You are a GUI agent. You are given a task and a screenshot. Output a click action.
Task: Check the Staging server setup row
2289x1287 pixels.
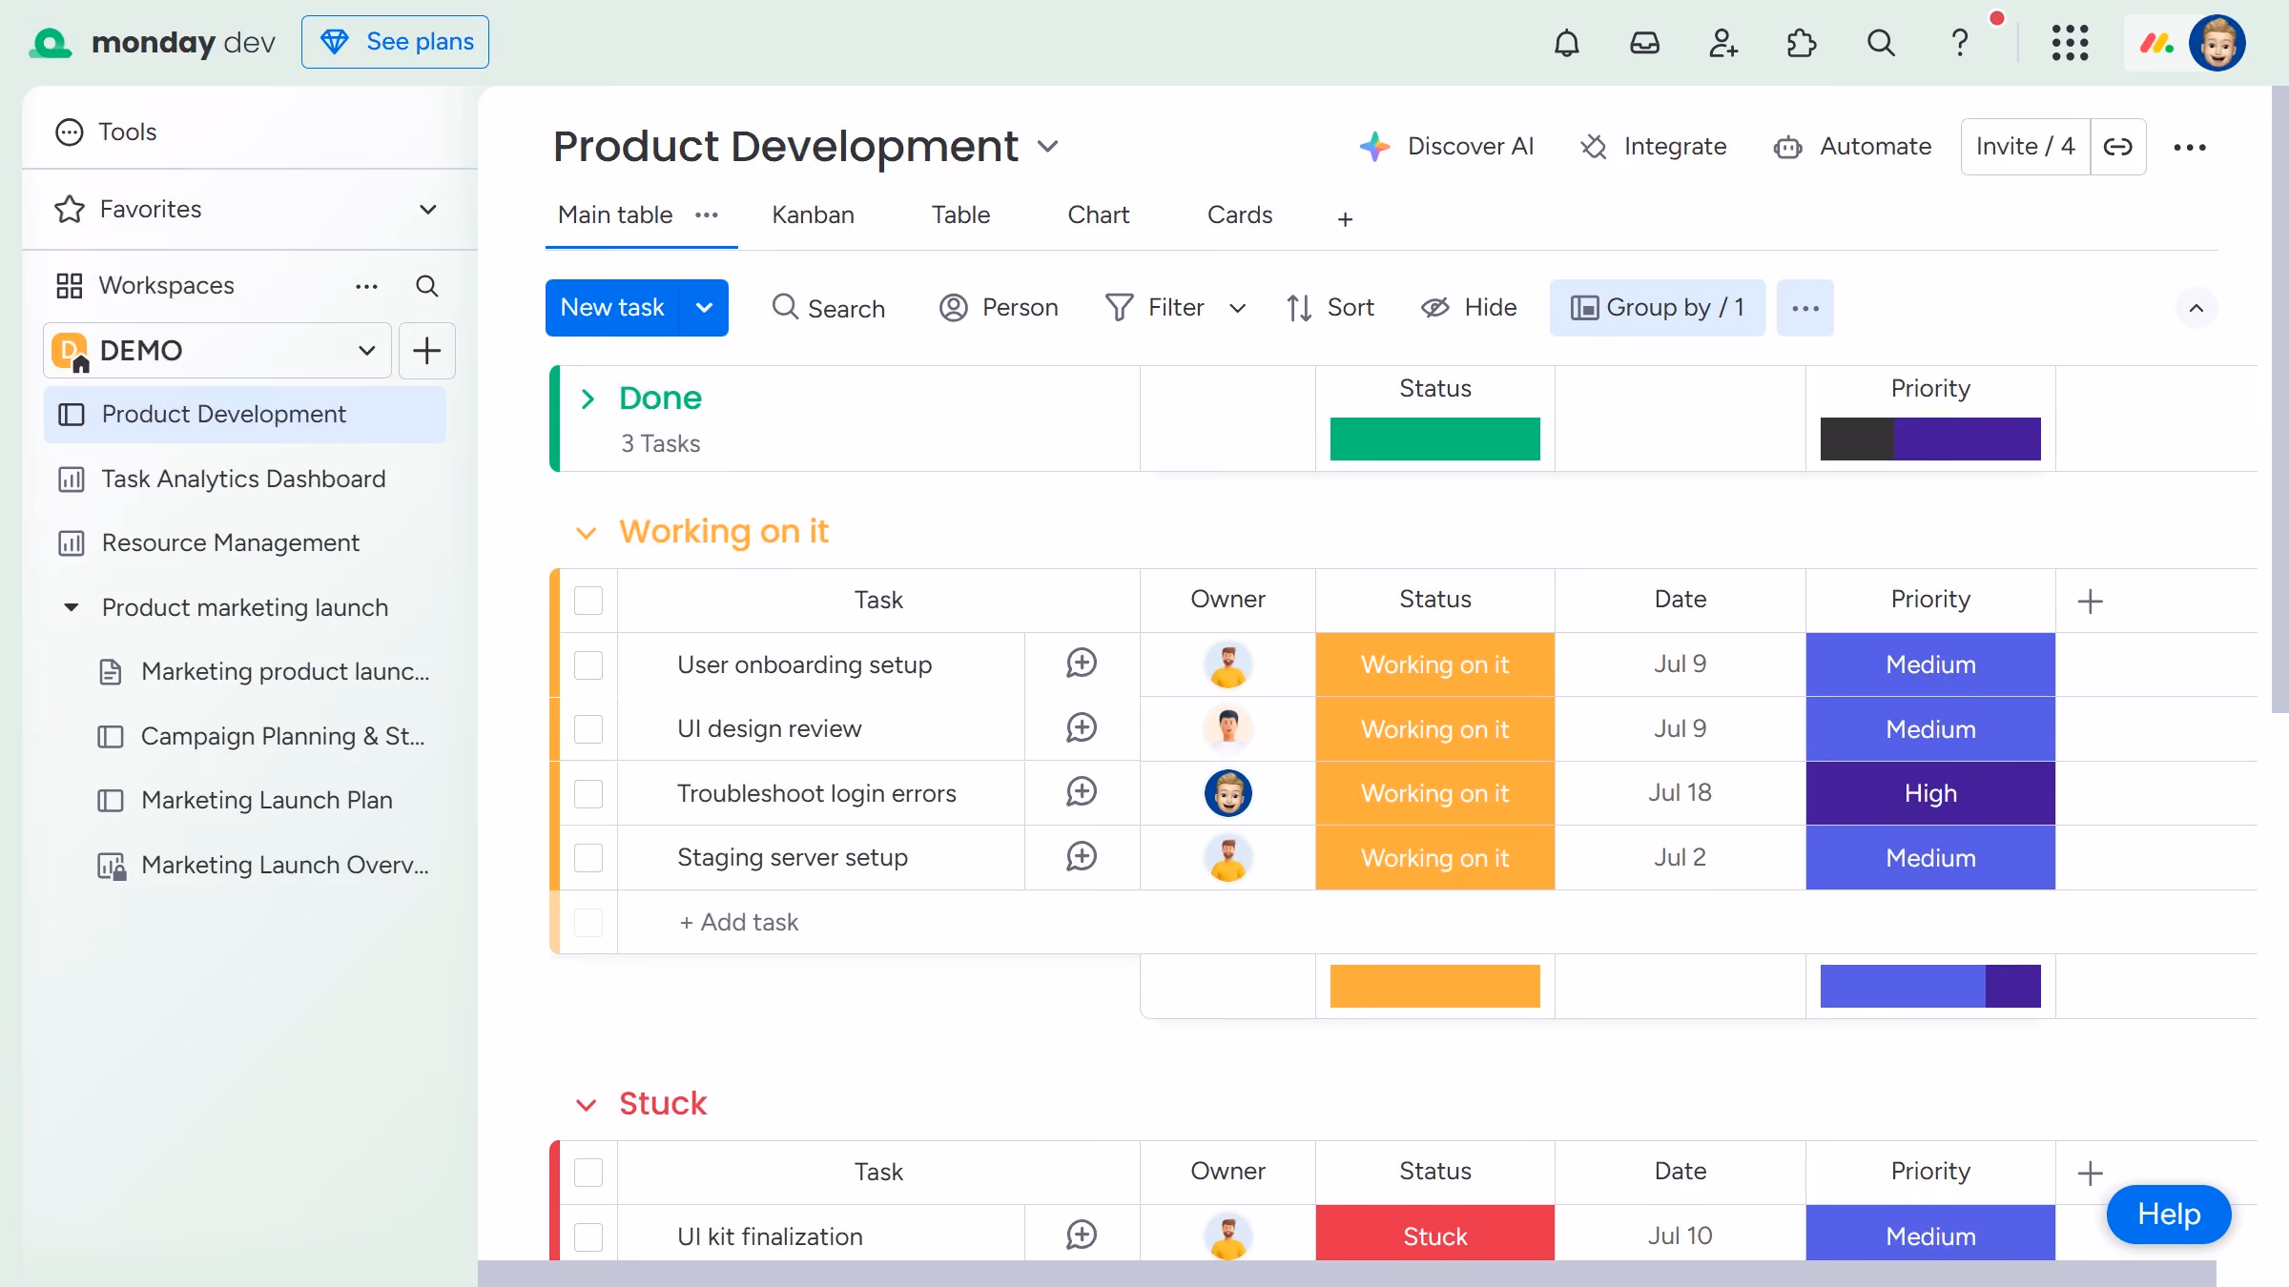coord(588,857)
